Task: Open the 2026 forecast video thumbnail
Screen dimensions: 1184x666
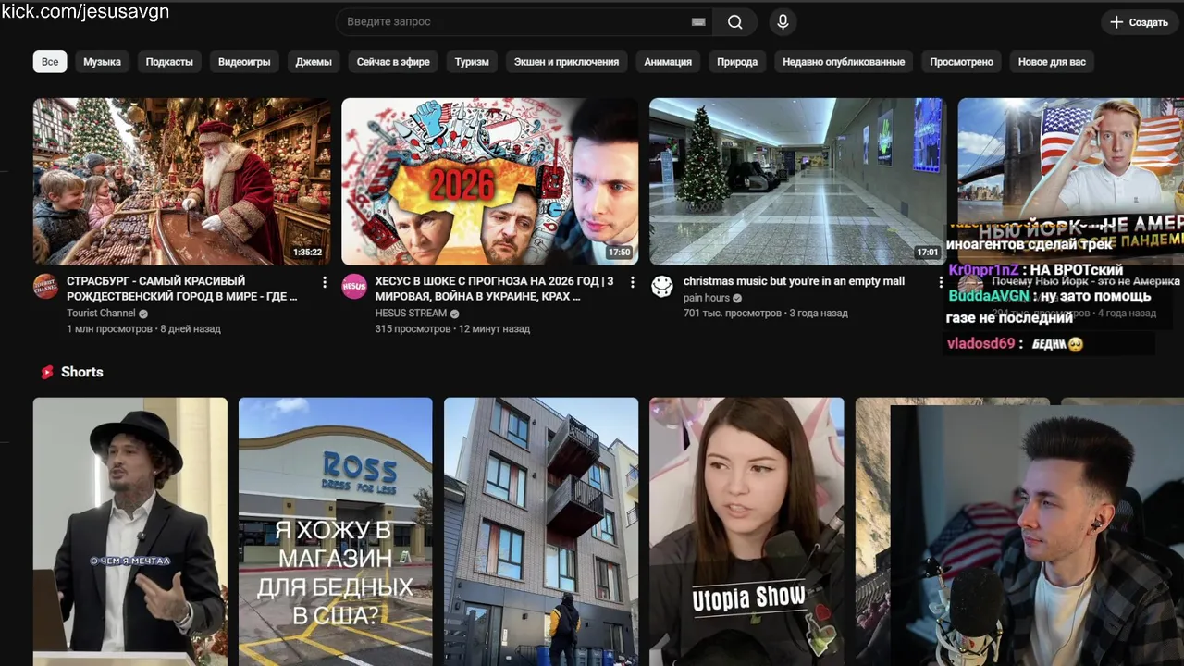Action: [x=489, y=181]
